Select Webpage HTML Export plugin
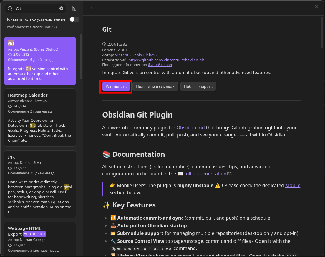The height and width of the screenshot is (257, 325). pos(40,239)
